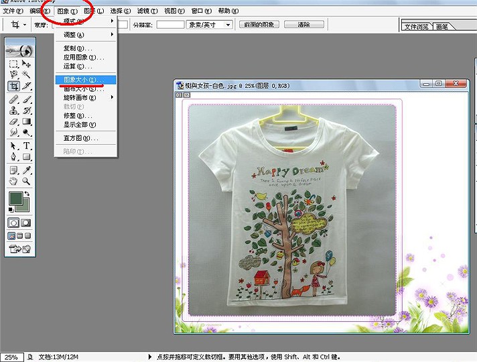
Task: Select the Slice tool
Action: (27, 86)
